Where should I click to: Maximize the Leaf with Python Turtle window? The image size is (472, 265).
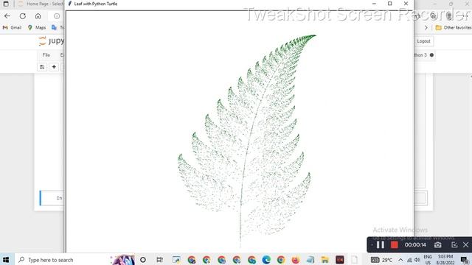(390, 4)
